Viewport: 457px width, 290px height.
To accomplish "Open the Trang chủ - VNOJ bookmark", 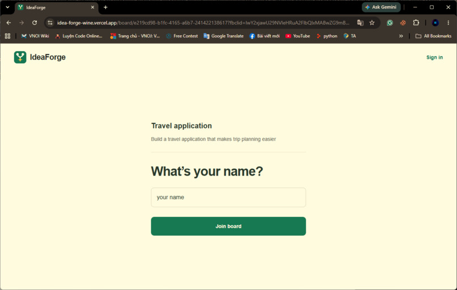I will pyautogui.click(x=135, y=36).
